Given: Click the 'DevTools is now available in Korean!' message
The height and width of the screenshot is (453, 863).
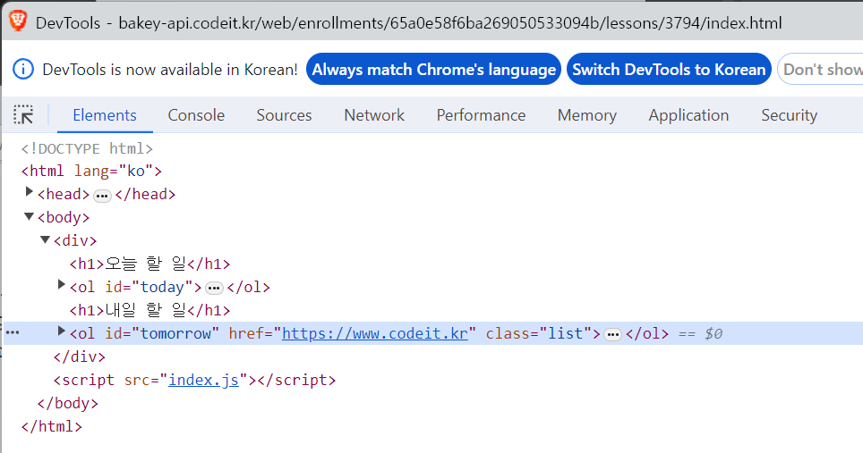Looking at the screenshot, I should pyautogui.click(x=169, y=70).
